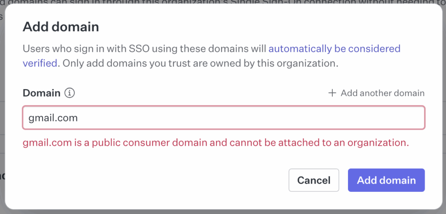Open the 'automatically be considered' link
Image resolution: width=446 pixels, height=214 pixels.
(x=334, y=49)
